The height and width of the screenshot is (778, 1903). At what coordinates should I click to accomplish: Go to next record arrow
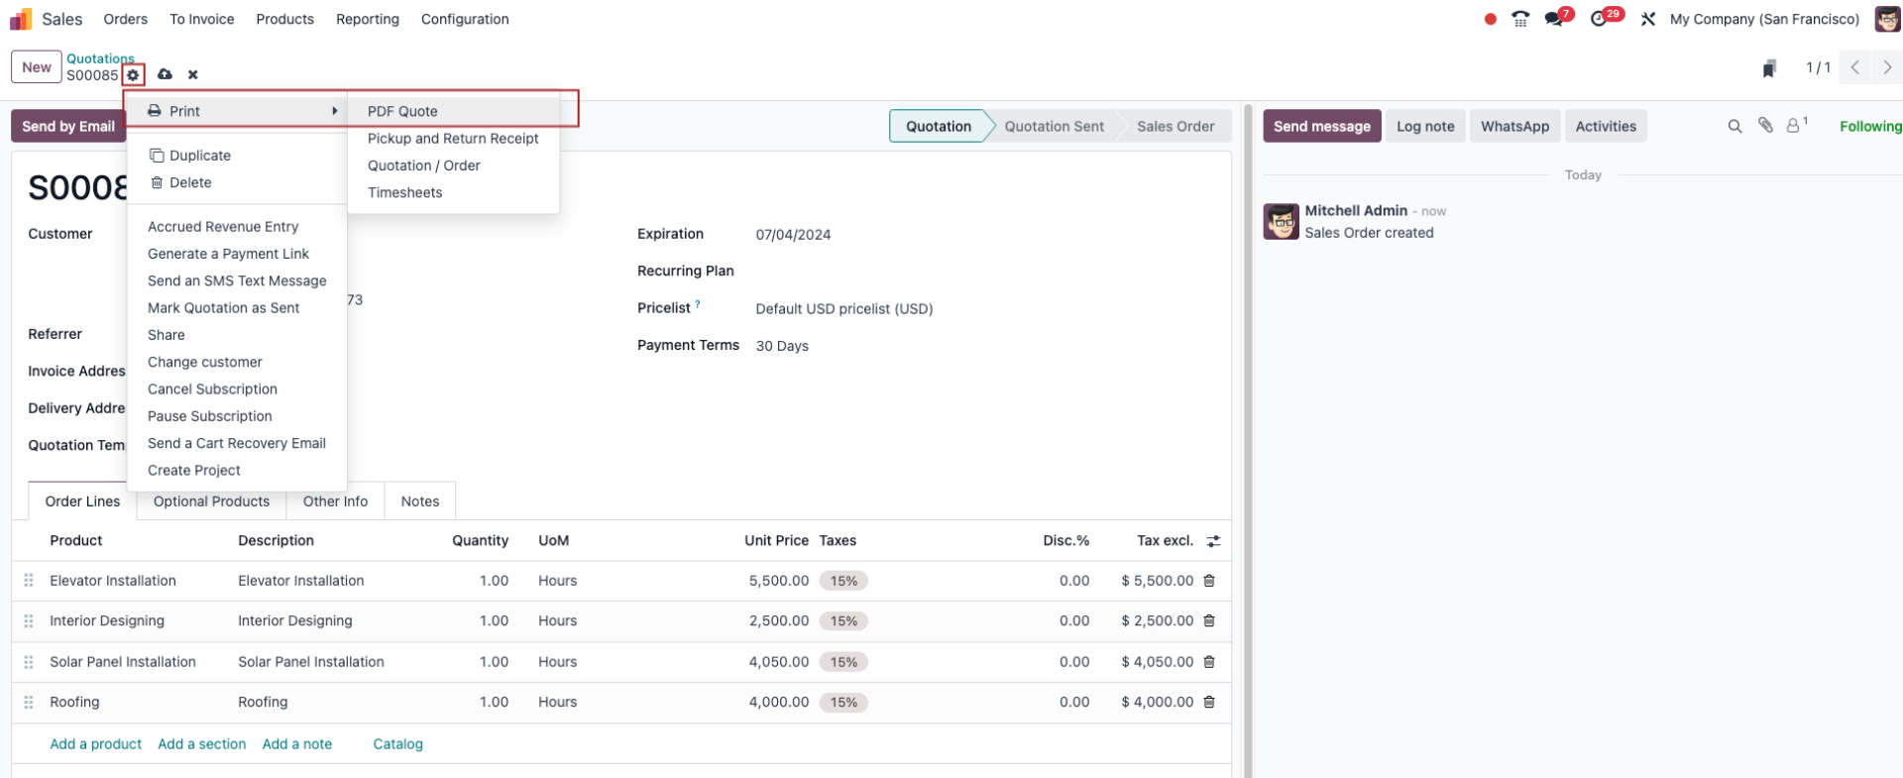point(1886,68)
